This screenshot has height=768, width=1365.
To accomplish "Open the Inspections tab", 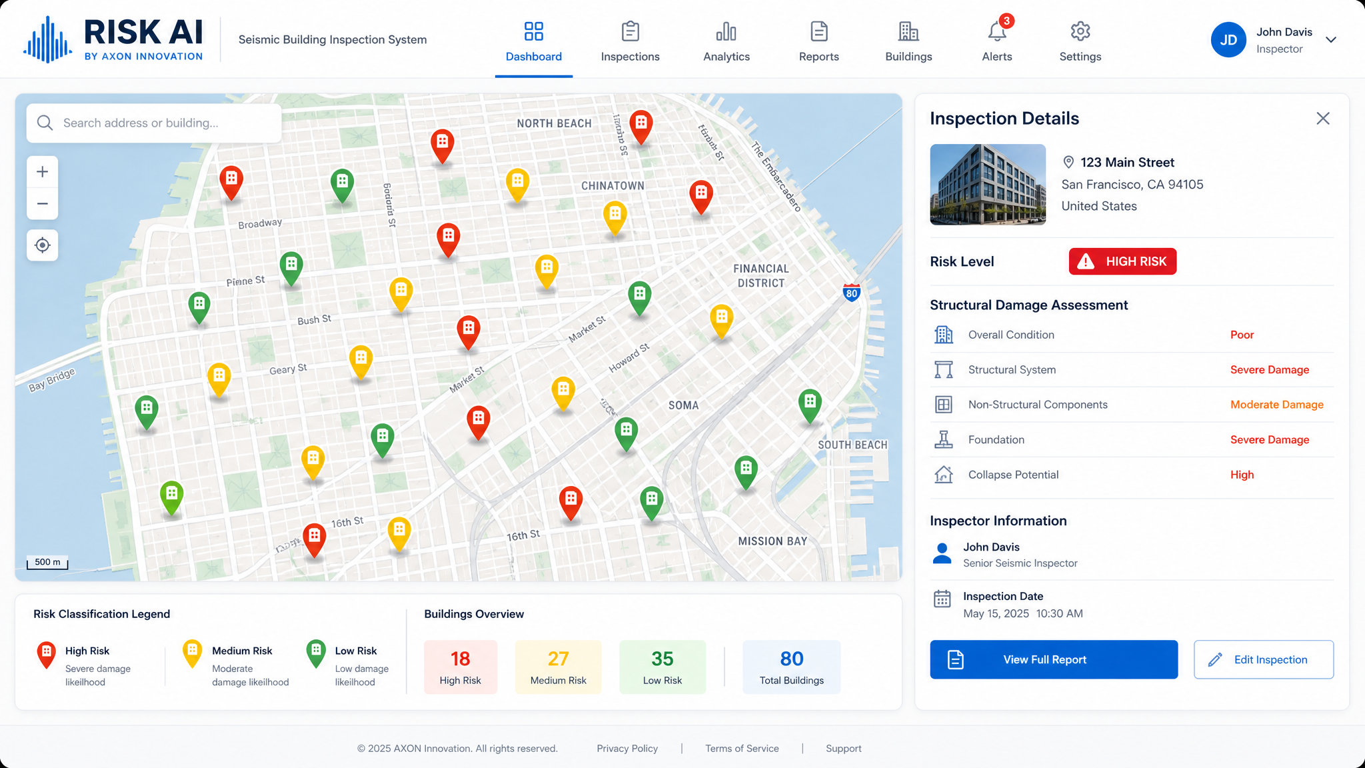I will 630,42.
